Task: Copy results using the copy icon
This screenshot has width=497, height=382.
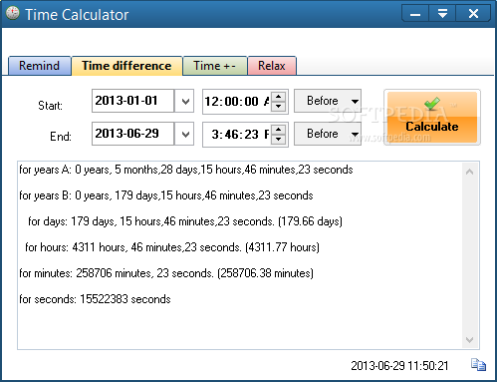Action: [x=478, y=365]
